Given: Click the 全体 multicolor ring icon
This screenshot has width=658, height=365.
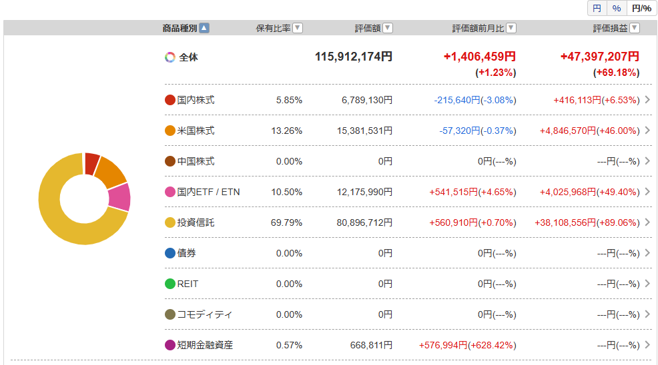Looking at the screenshot, I should 170,57.
